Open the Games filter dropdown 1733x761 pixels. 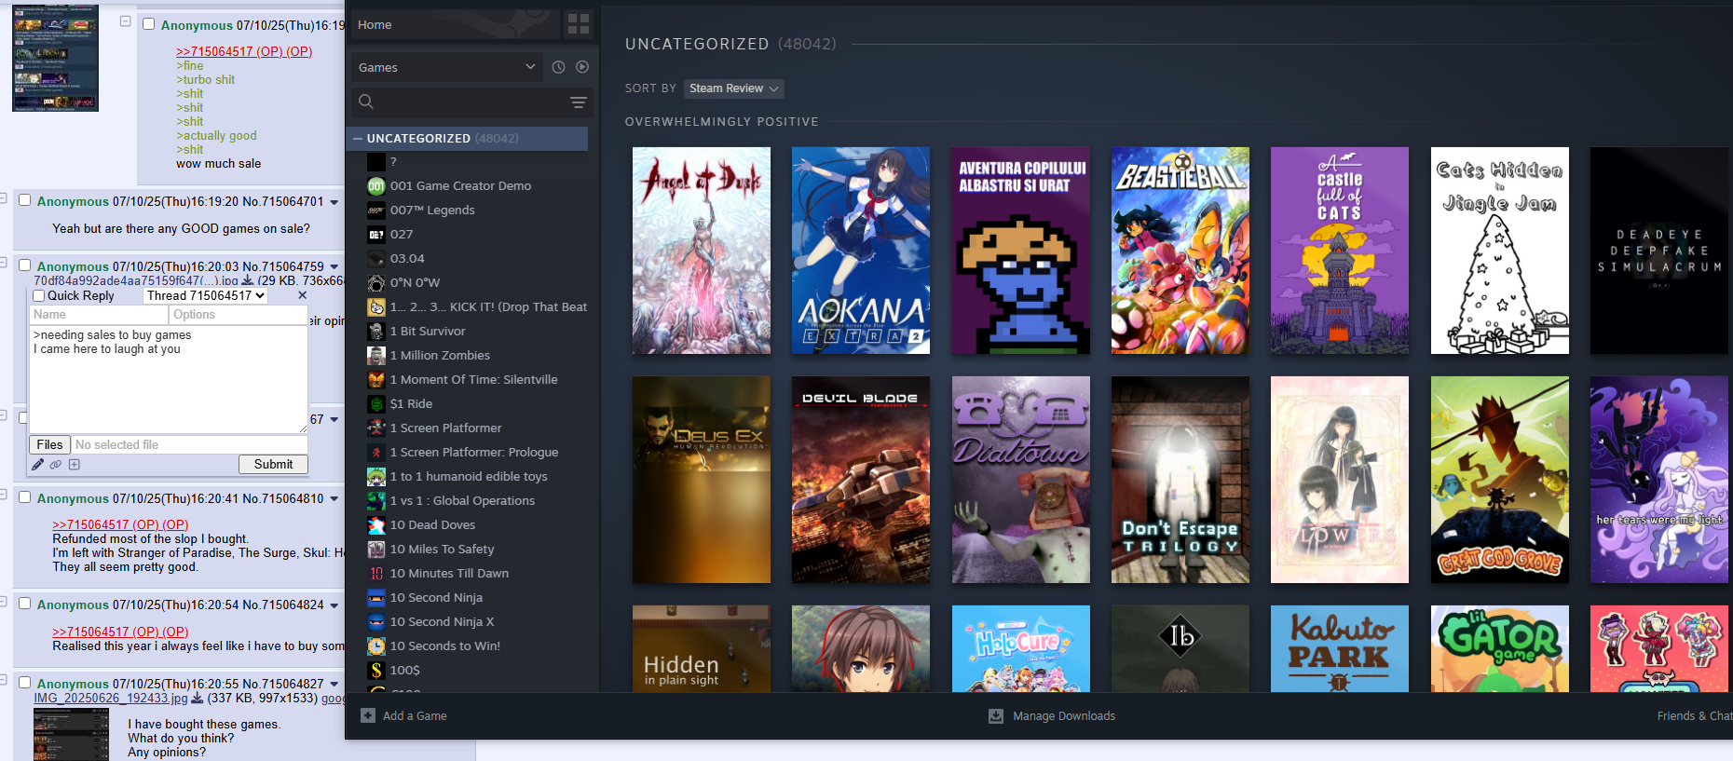tap(446, 67)
